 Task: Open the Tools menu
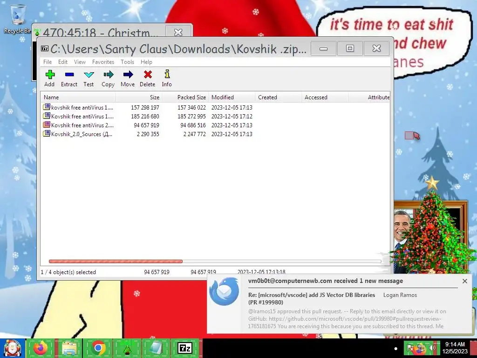pyautogui.click(x=127, y=62)
